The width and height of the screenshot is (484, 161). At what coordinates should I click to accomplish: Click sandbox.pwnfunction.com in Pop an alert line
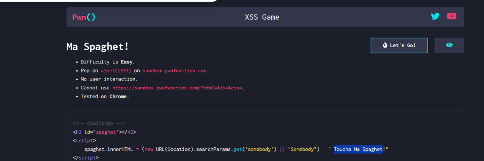(174, 71)
